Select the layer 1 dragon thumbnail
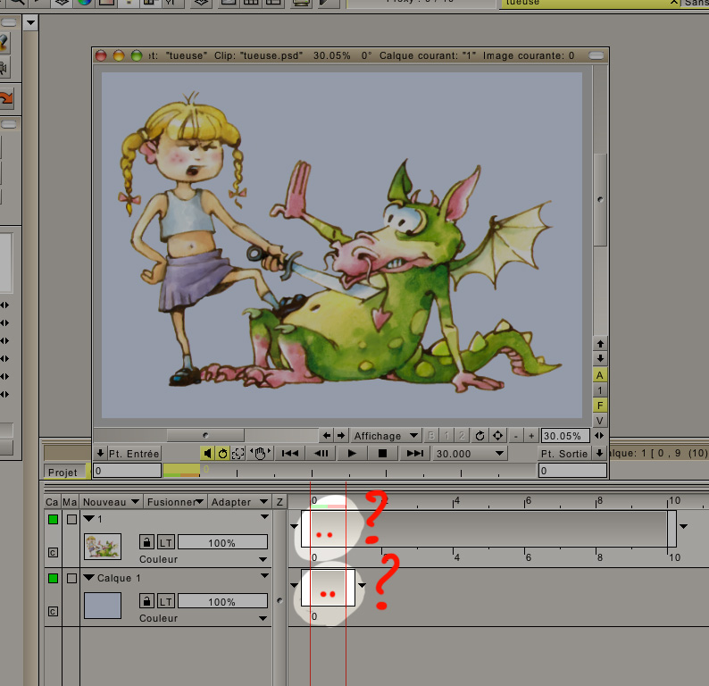 pos(103,547)
